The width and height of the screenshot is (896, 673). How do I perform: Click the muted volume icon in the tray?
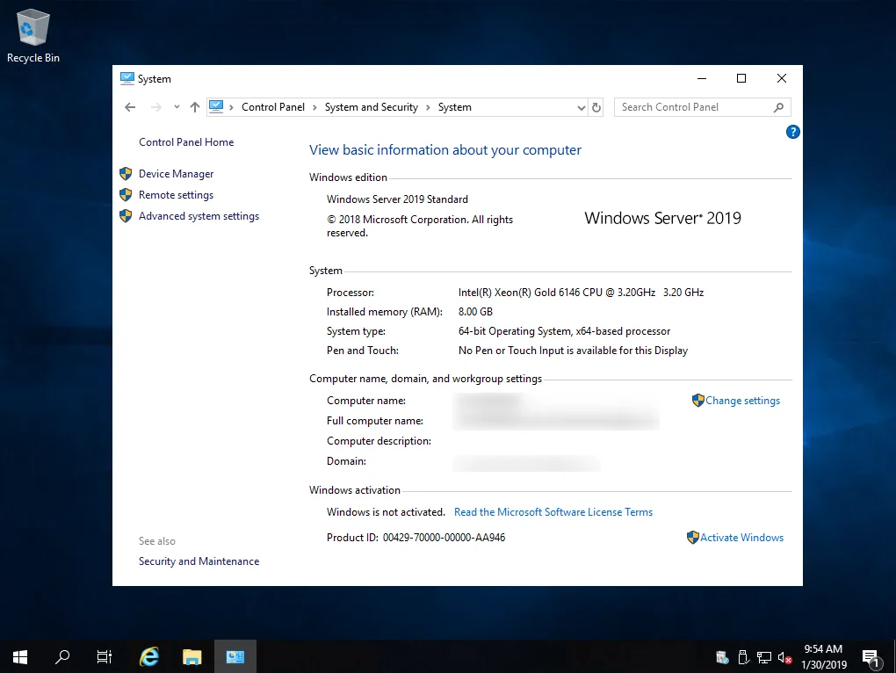click(x=784, y=656)
